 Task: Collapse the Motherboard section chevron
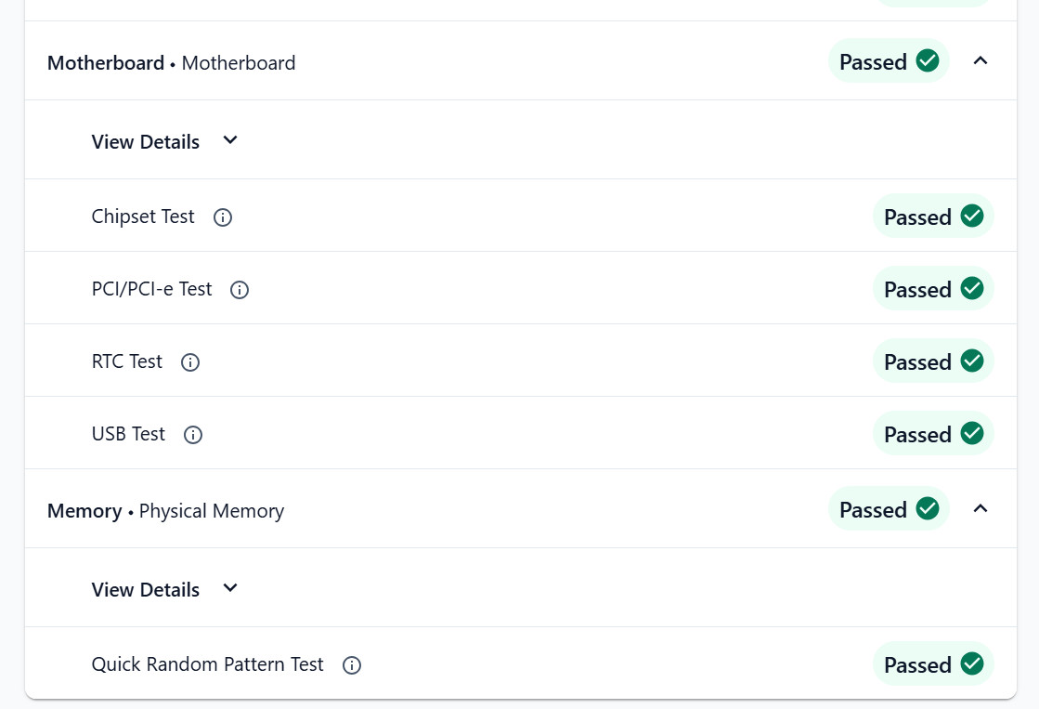980,61
